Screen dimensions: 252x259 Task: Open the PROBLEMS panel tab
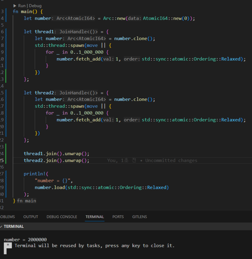tap(7, 217)
